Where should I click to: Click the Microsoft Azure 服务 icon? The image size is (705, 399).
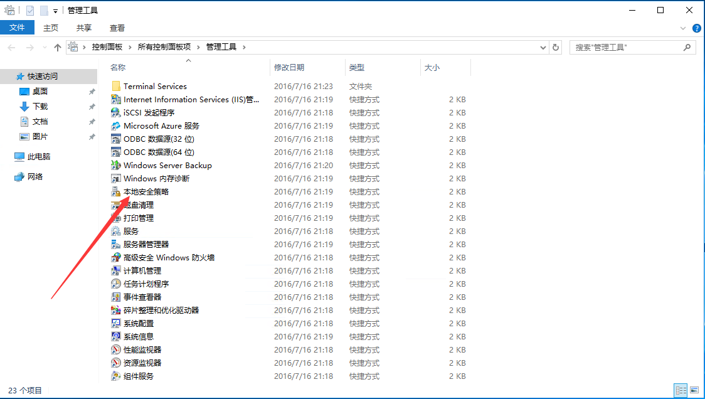coord(115,126)
